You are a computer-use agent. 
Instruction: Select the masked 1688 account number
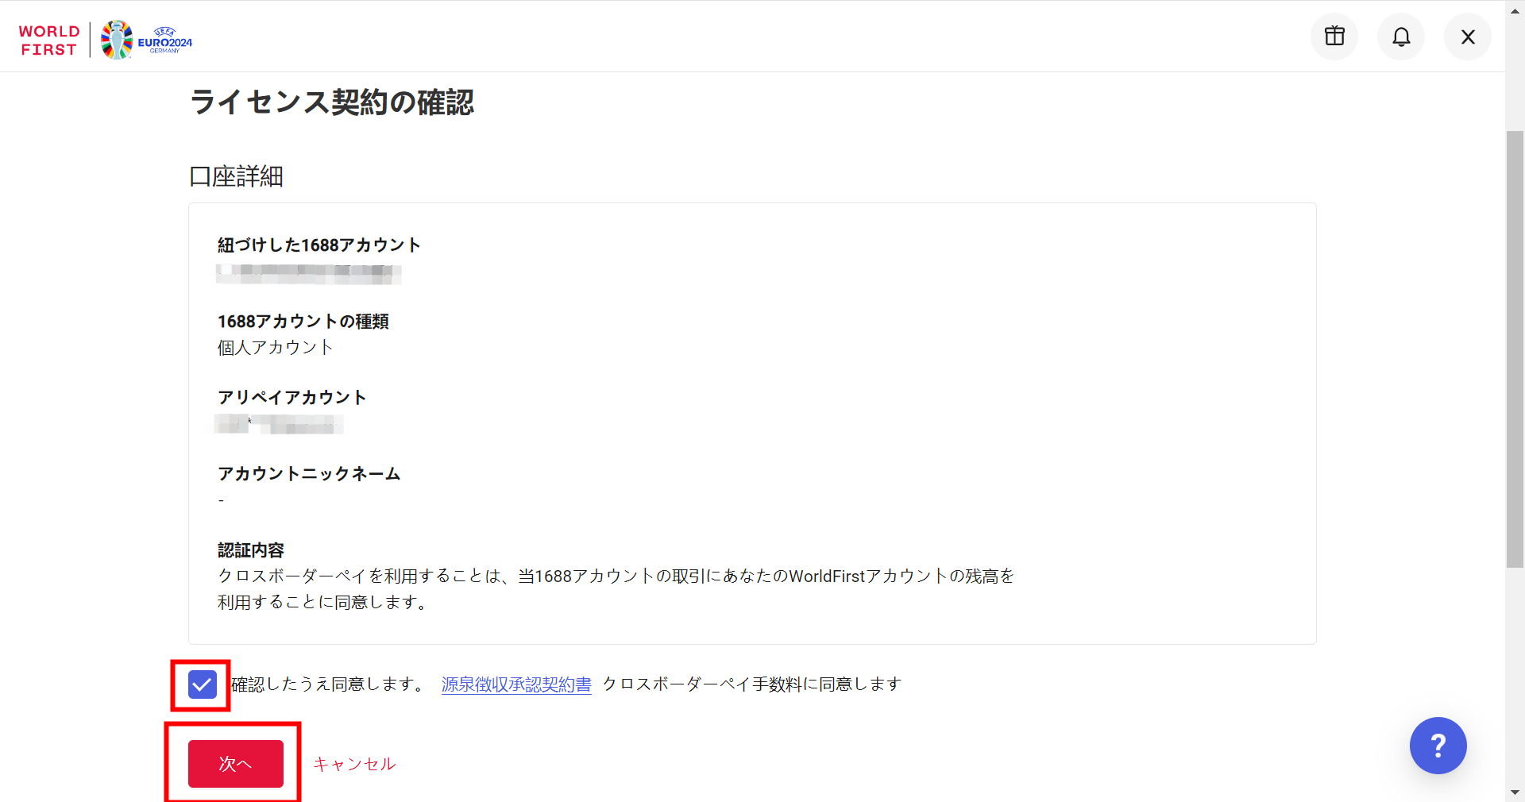tap(308, 274)
